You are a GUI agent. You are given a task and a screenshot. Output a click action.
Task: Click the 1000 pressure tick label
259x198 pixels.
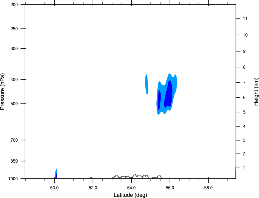[13, 179]
